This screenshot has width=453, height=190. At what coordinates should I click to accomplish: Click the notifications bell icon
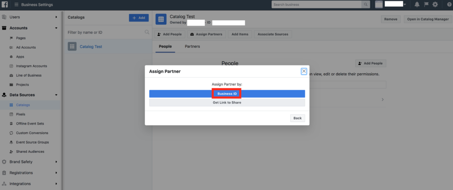417,4
